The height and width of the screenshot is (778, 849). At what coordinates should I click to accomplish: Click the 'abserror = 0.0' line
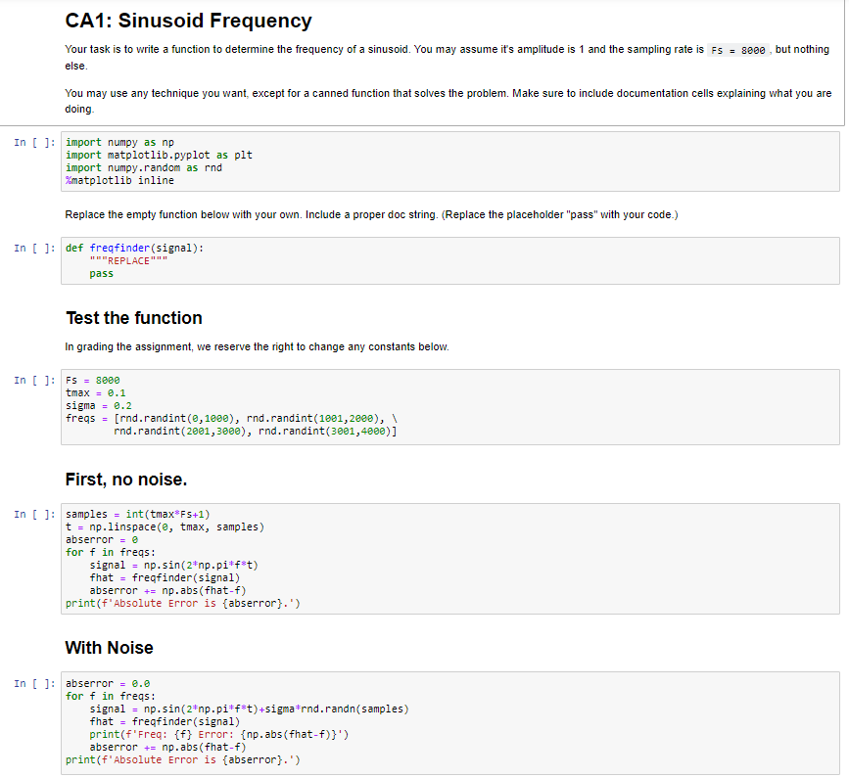pyautogui.click(x=108, y=684)
